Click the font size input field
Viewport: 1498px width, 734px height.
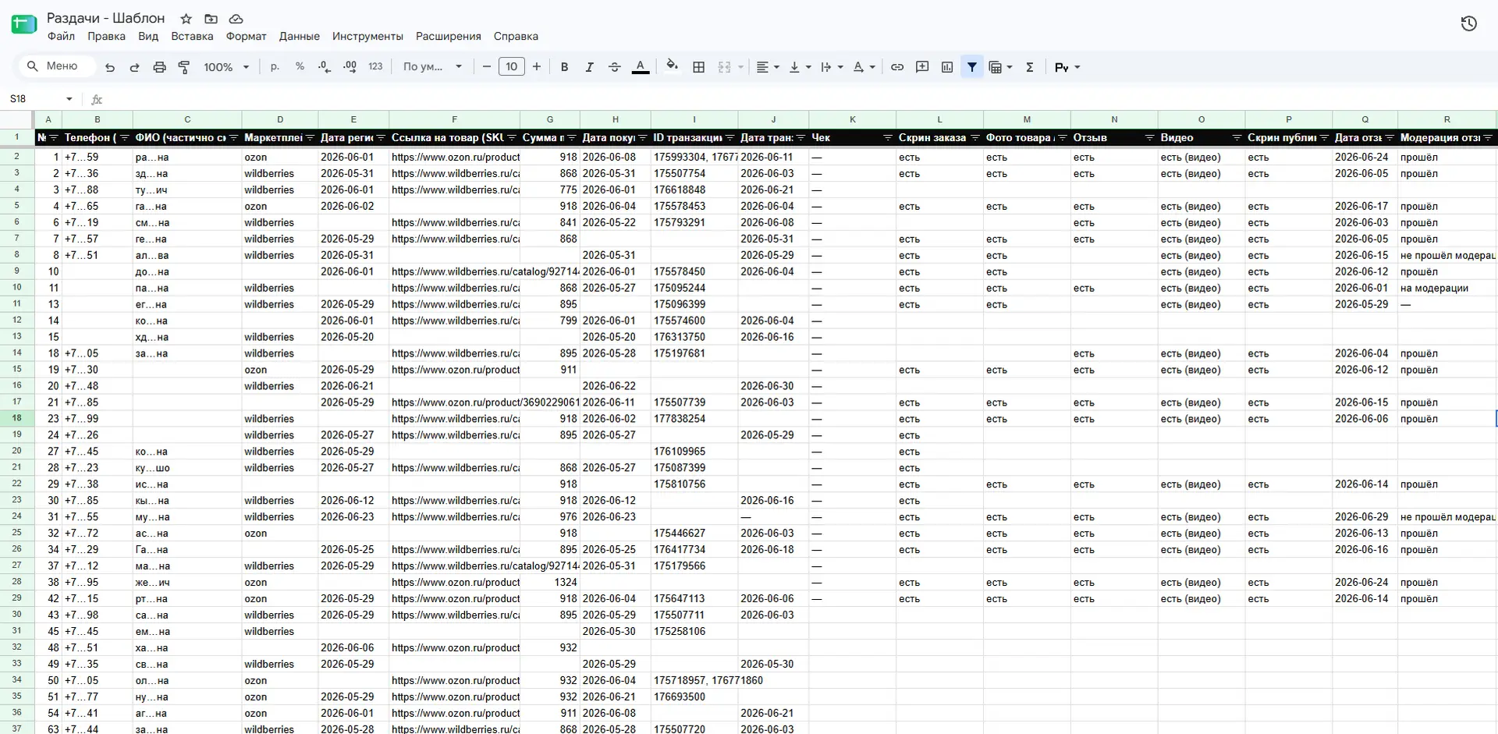pos(511,67)
